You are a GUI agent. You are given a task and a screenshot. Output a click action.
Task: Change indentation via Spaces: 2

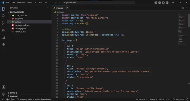(153, 99)
